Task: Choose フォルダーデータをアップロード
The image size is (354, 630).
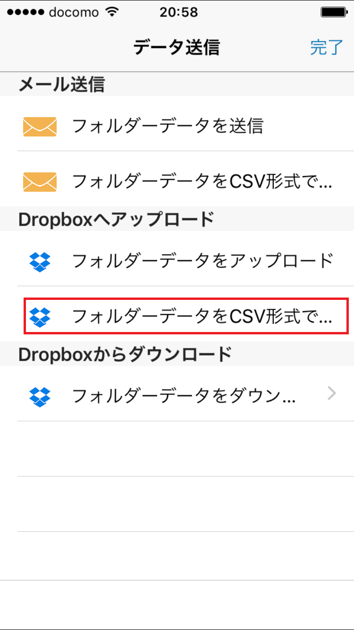Action: coord(177,259)
